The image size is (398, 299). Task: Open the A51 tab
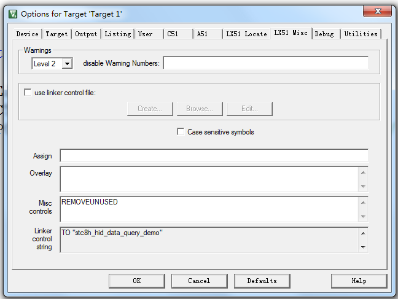[208, 34]
